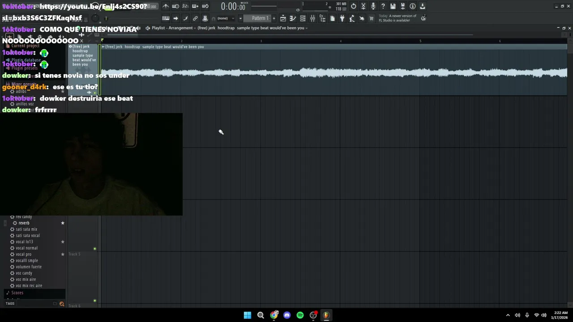
Task: Open the plugin picker plug icon
Action: point(342,18)
